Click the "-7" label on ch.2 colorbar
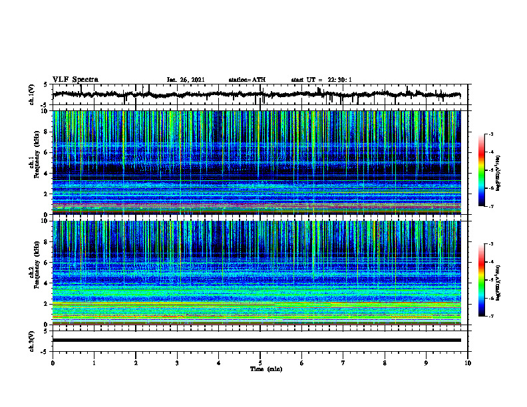This screenshot has width=527, height=407. pyautogui.click(x=490, y=317)
